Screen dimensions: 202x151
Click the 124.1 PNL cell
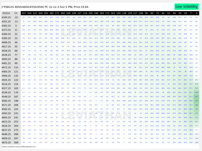click(x=197, y=97)
